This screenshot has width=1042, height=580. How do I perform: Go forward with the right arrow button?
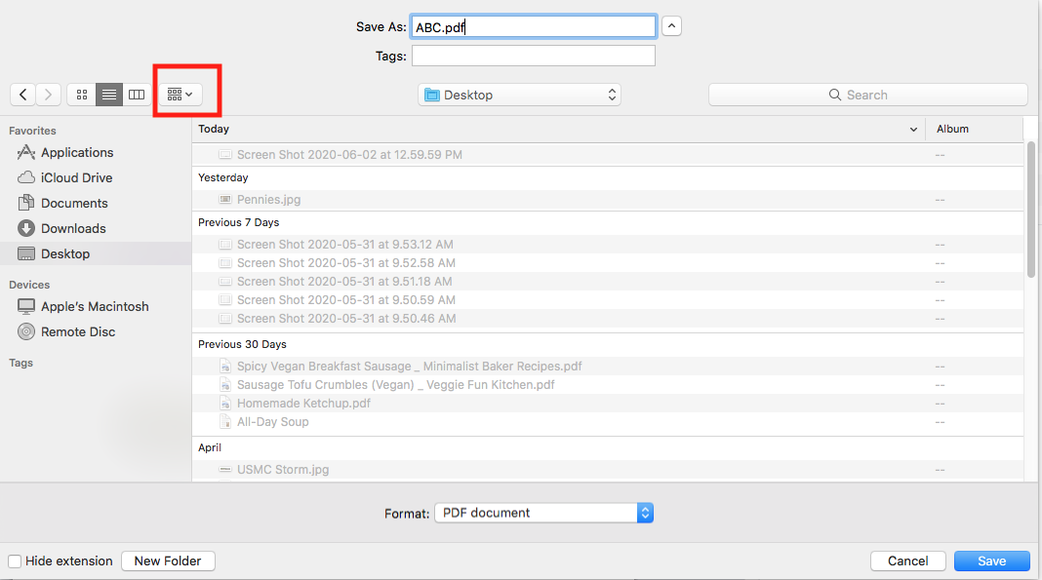pos(49,95)
